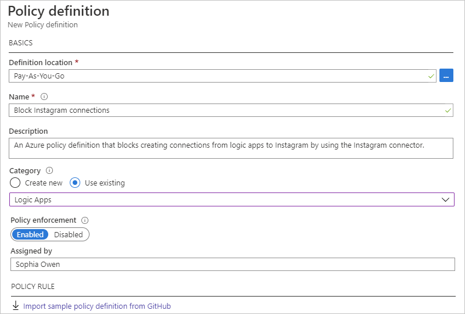Select the Use existing category radio button
465x314 pixels.
tap(75, 183)
